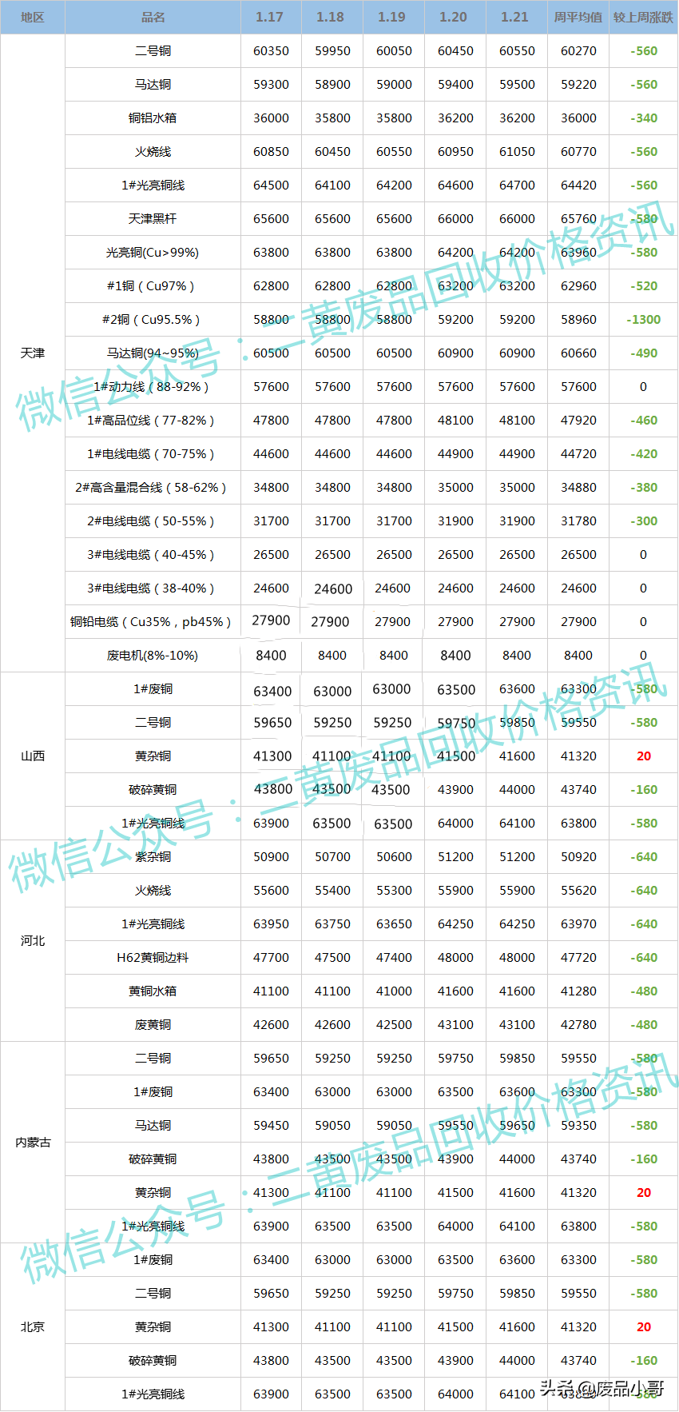Click the 铜铝水箱 product name
The image size is (679, 1412).
pyautogui.click(x=153, y=118)
